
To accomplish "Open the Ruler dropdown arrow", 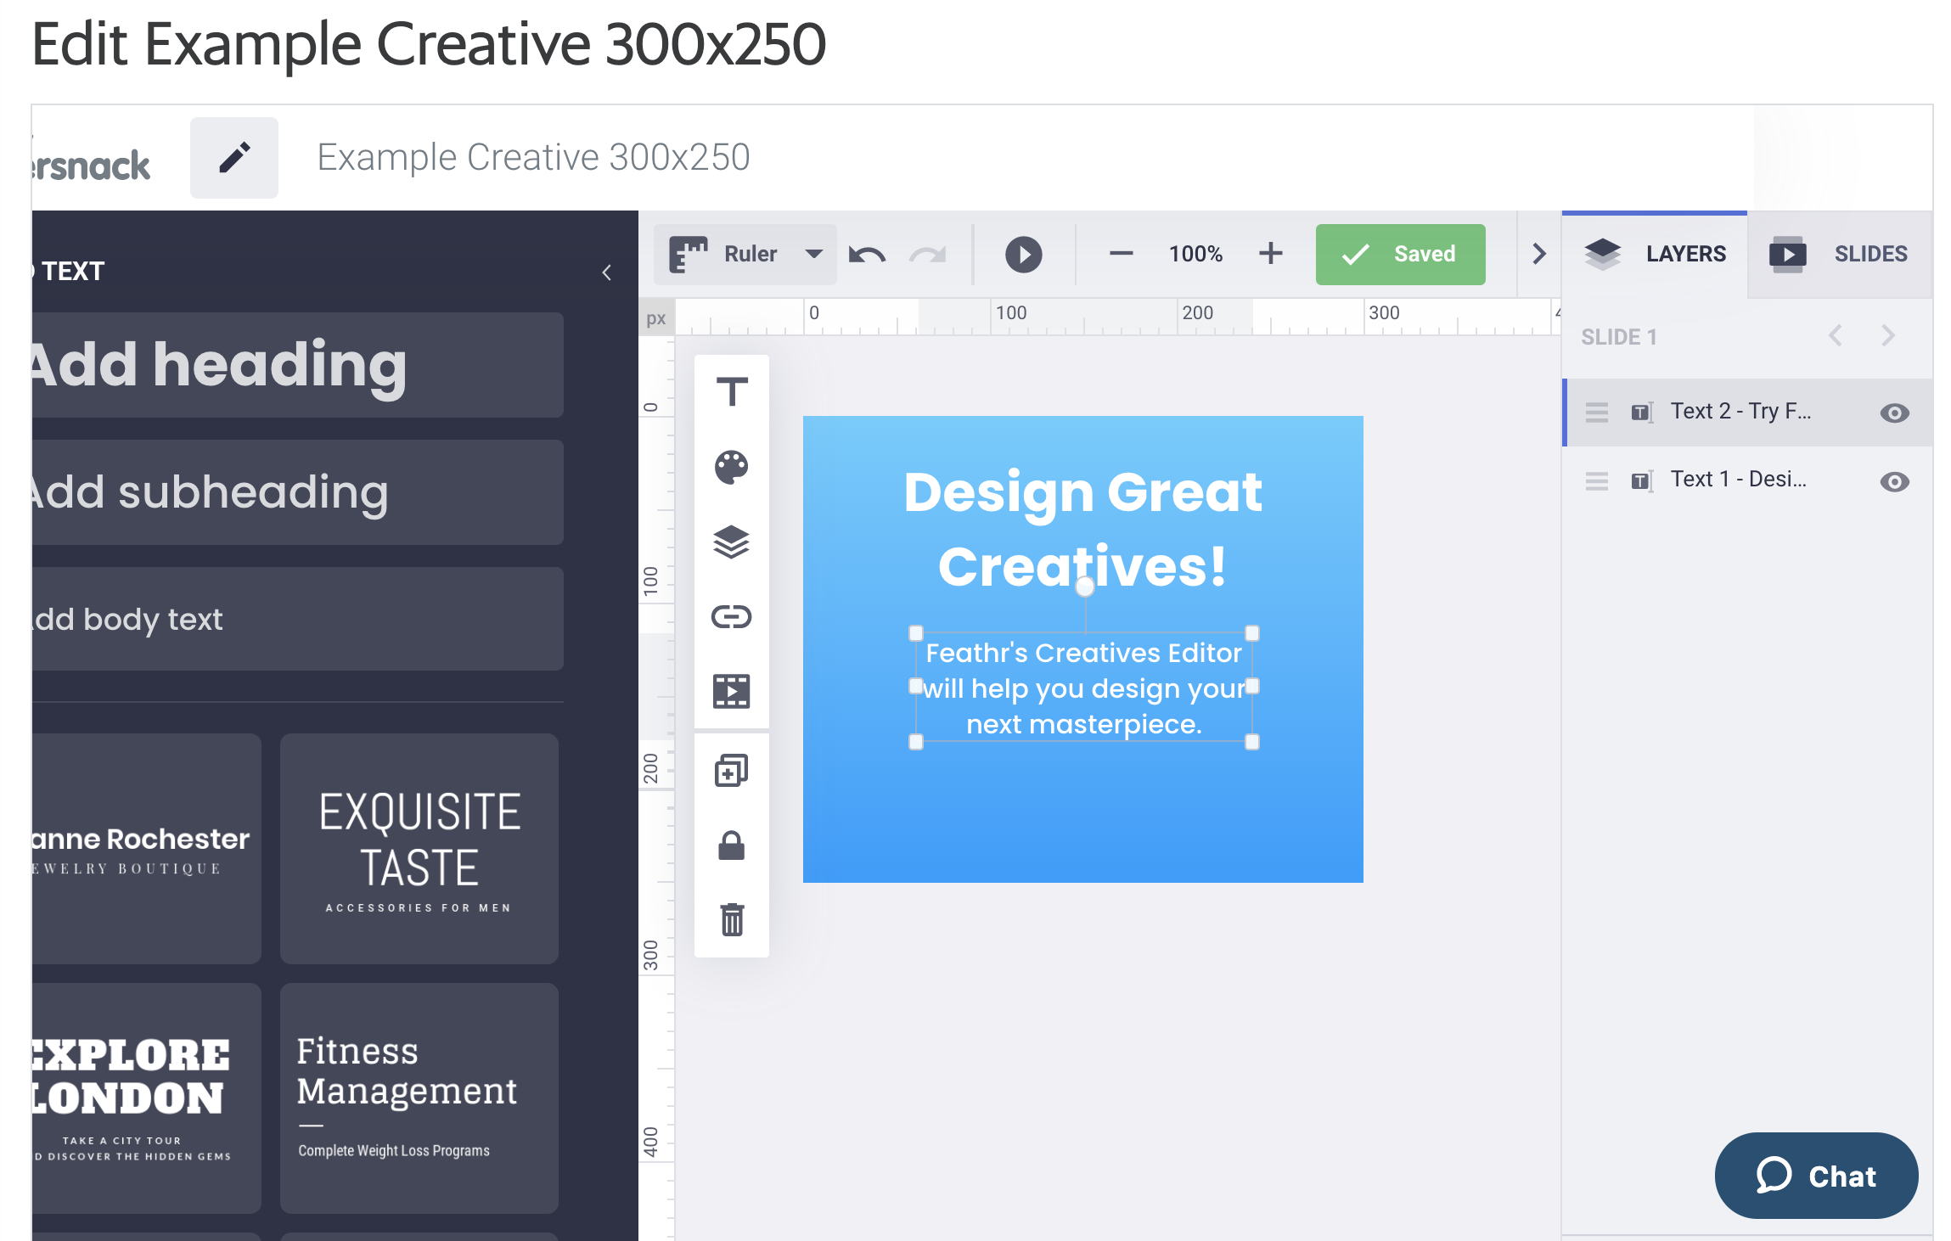I will 813,254.
